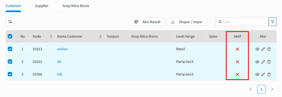View customer Ali via eye icon

[257, 62]
